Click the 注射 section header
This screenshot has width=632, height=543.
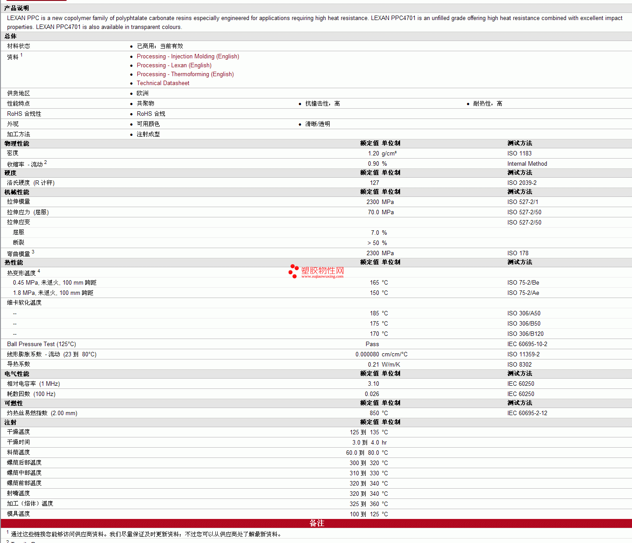(x=10, y=422)
